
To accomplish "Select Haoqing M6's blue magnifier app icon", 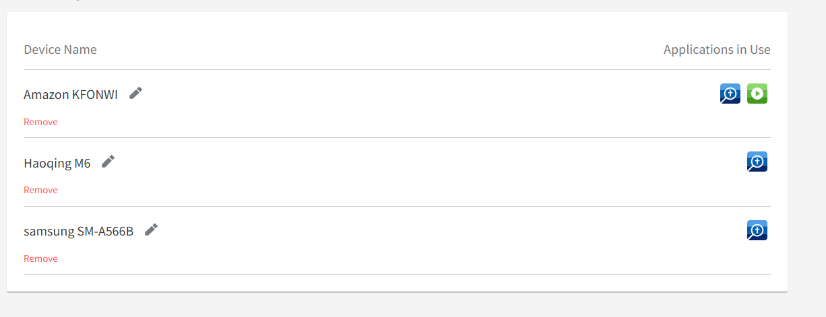I will click(757, 162).
